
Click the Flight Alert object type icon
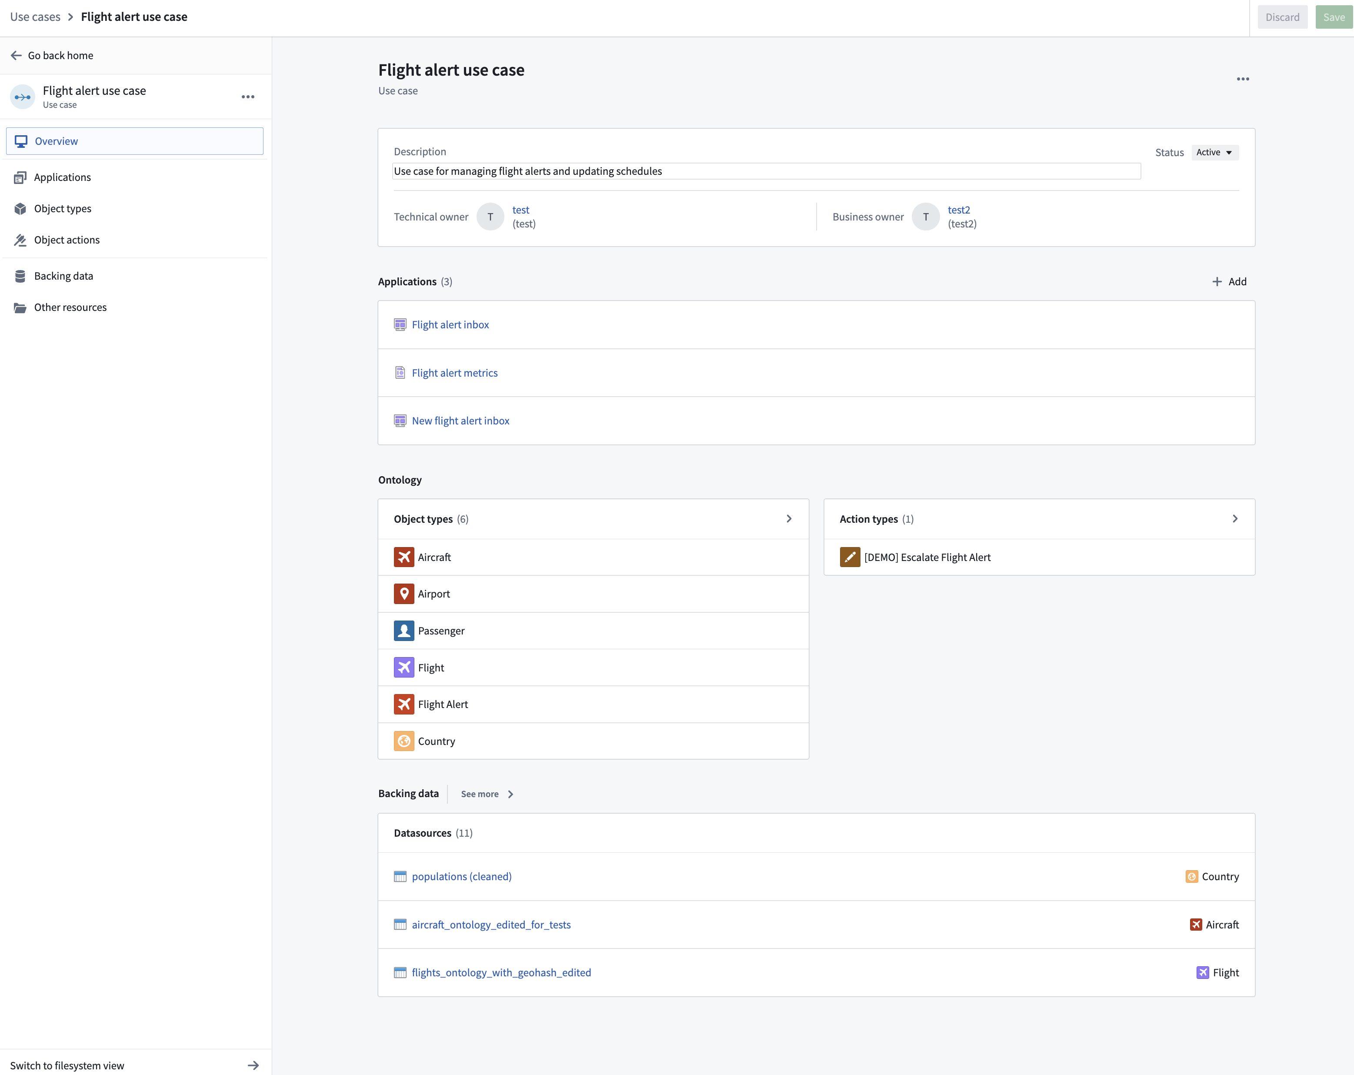(x=404, y=704)
